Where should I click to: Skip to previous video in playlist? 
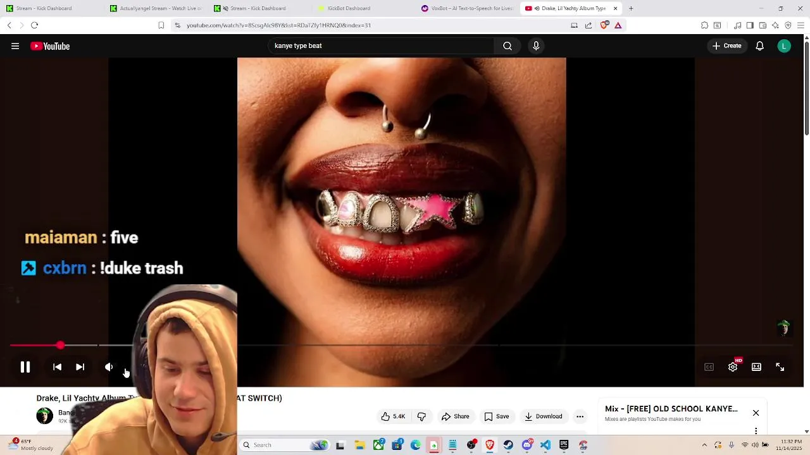pyautogui.click(x=57, y=367)
